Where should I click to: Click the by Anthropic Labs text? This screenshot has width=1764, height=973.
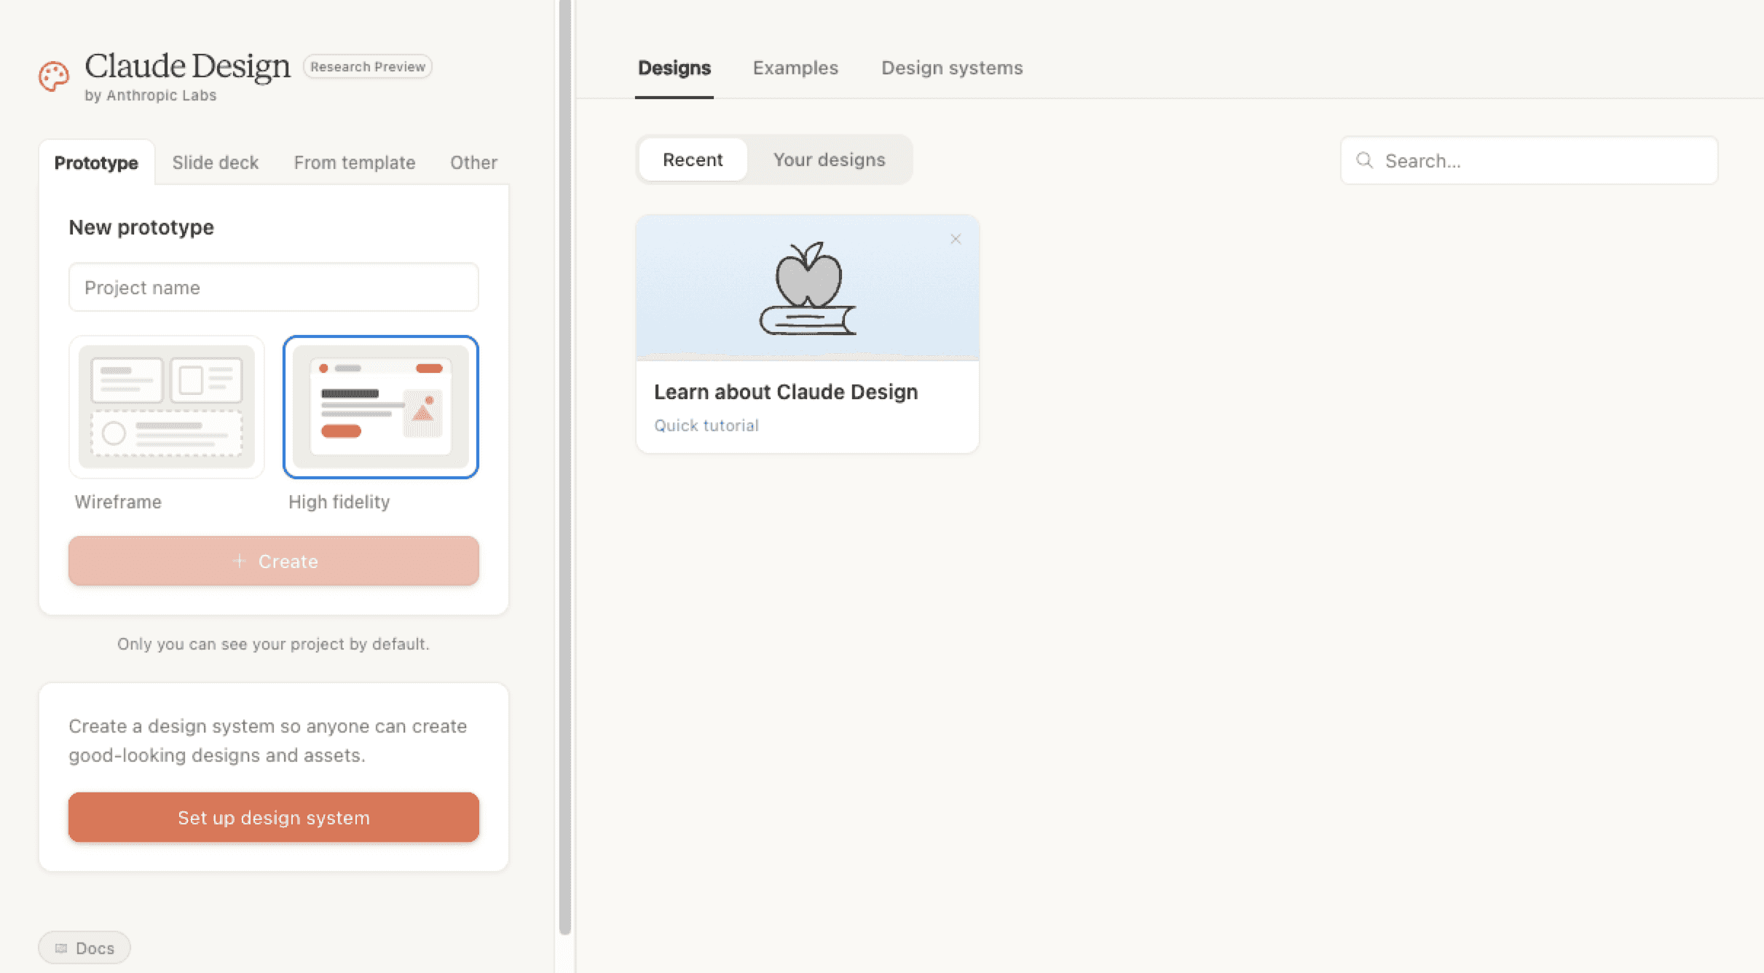coord(151,95)
